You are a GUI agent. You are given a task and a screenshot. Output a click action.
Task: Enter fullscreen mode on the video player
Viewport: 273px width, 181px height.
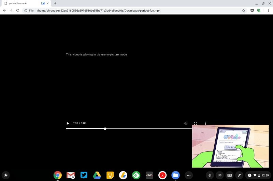tap(196, 123)
